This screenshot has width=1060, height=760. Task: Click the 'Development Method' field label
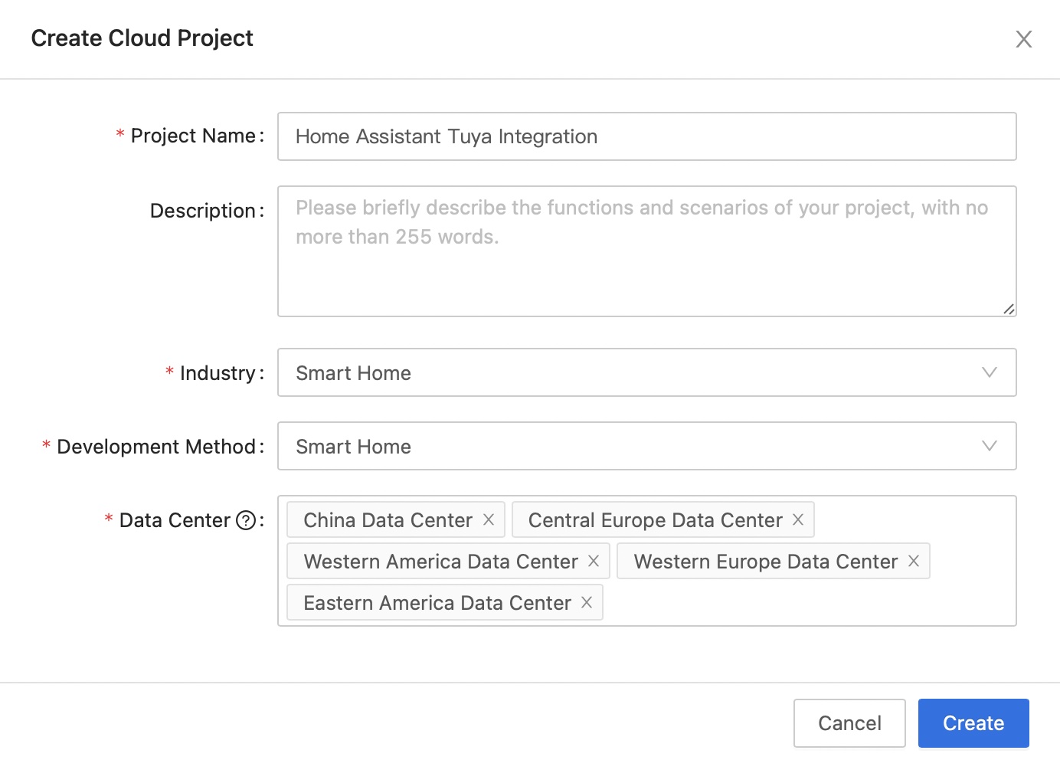pyautogui.click(x=156, y=447)
